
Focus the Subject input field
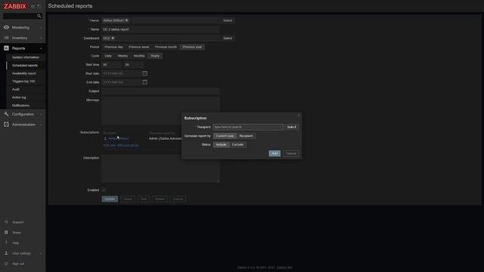(x=161, y=91)
